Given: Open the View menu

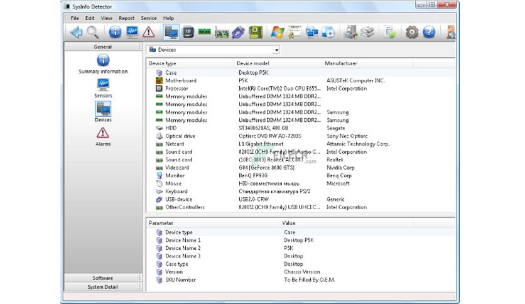Looking at the screenshot, I should [107, 18].
